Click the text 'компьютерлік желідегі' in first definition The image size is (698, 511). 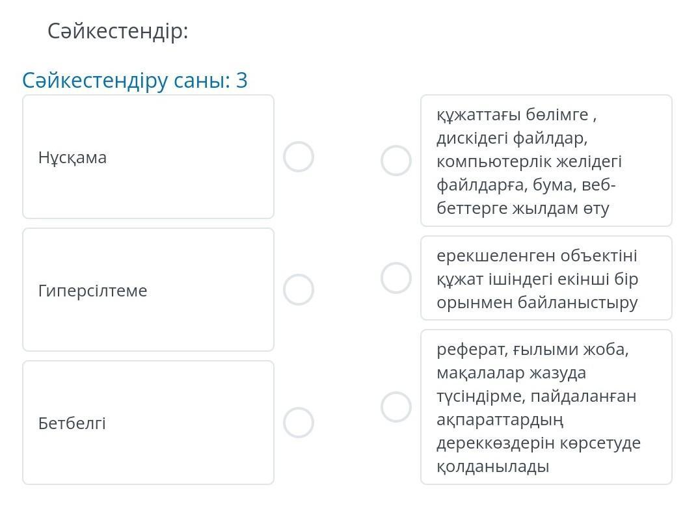click(x=529, y=162)
